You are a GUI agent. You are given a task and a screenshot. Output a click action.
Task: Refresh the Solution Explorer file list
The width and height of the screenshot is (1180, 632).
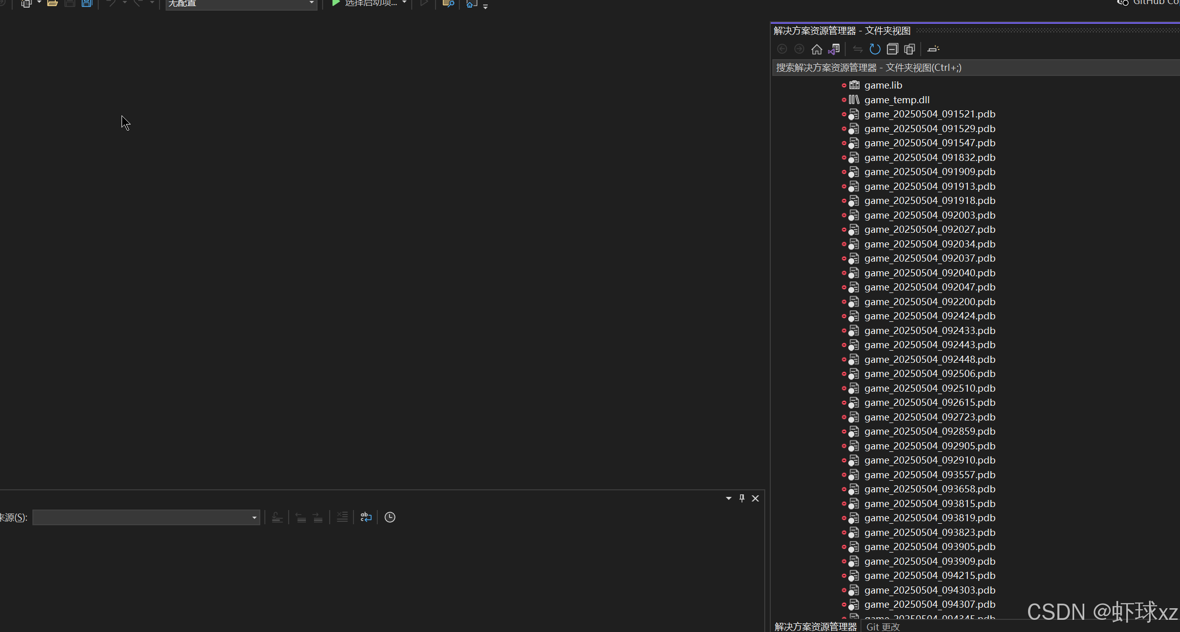(x=875, y=49)
